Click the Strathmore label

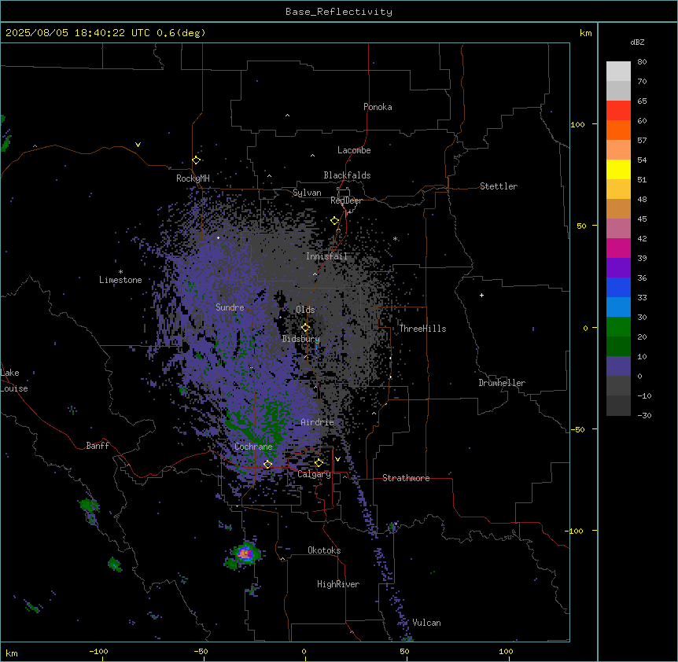pos(406,478)
